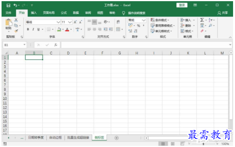This screenshot has width=235, height=147.
Task: Click the Find & Select magnifier
Action: point(210,26)
